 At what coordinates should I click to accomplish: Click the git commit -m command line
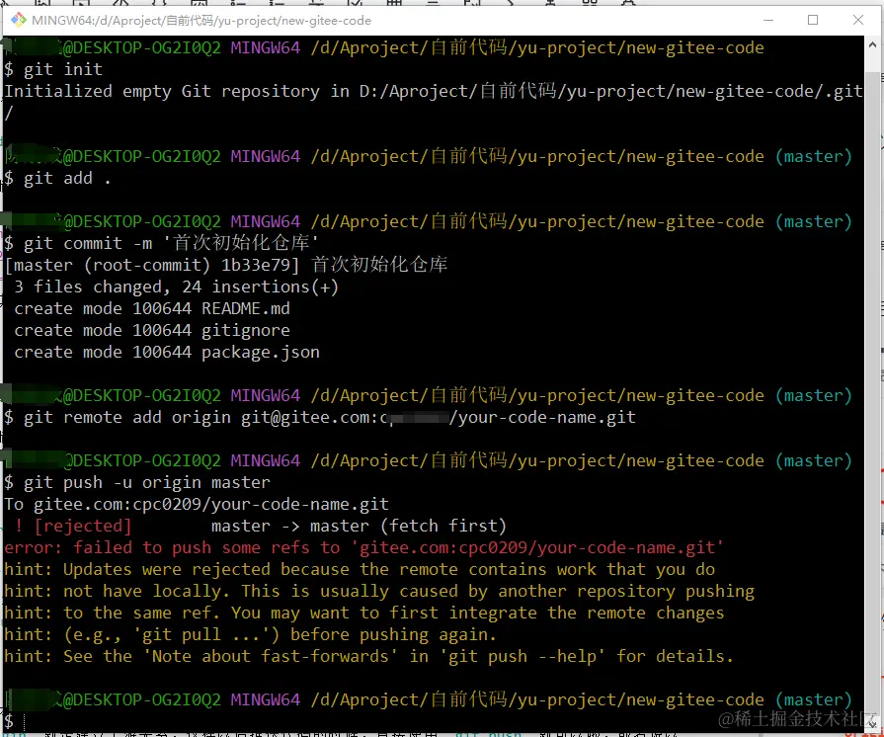coord(161,243)
